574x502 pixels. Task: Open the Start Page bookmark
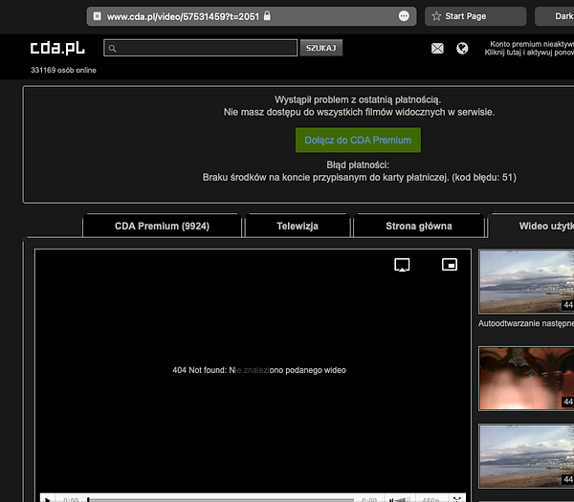point(475,16)
